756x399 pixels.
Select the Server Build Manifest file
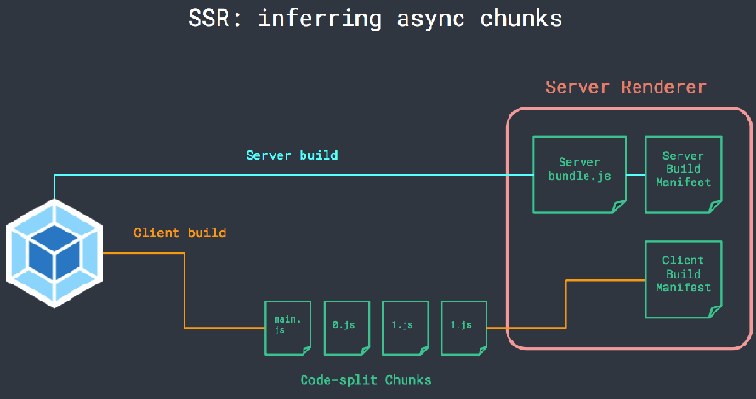(683, 175)
